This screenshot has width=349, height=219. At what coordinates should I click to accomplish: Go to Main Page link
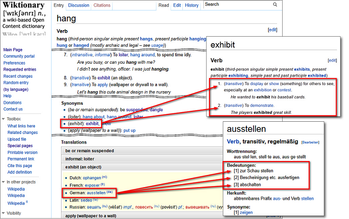[13, 50]
